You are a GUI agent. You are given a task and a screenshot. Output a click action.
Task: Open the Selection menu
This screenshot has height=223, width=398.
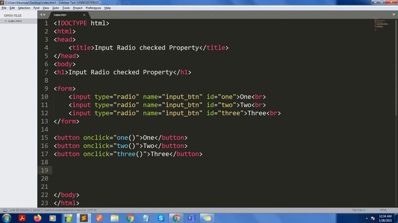[24, 8]
